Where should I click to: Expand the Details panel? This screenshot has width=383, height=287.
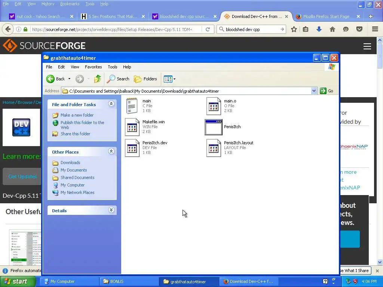coord(111,210)
